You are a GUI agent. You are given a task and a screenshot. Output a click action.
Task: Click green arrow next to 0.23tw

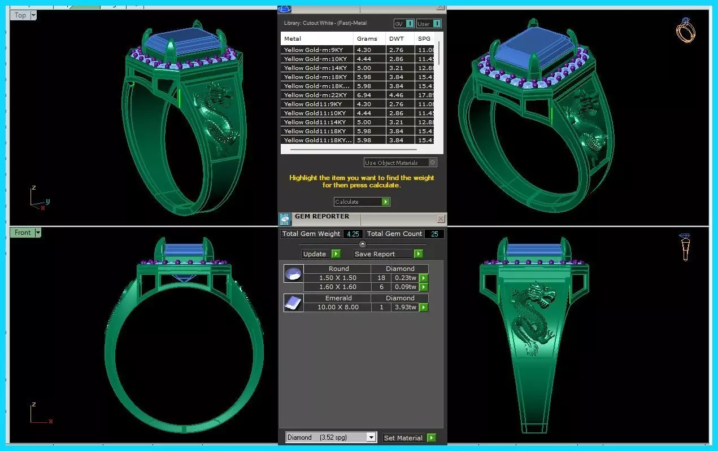pyautogui.click(x=423, y=278)
